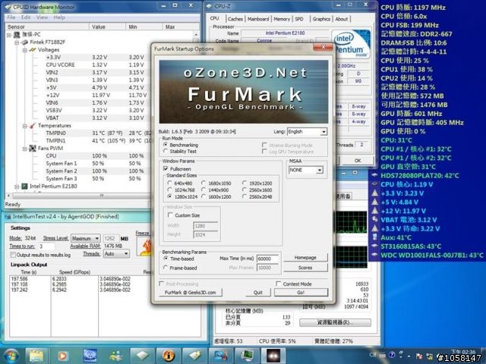Enable Custom Size checkbox

pos(170,215)
